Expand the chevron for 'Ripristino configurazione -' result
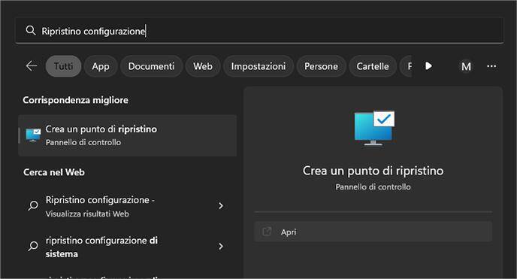The height and width of the screenshot is (279, 517). pos(221,206)
